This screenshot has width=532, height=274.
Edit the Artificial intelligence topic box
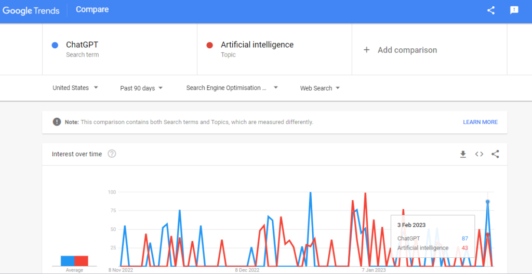(x=274, y=49)
